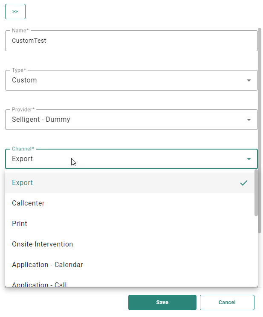Select Print in the Channel list

click(x=20, y=224)
